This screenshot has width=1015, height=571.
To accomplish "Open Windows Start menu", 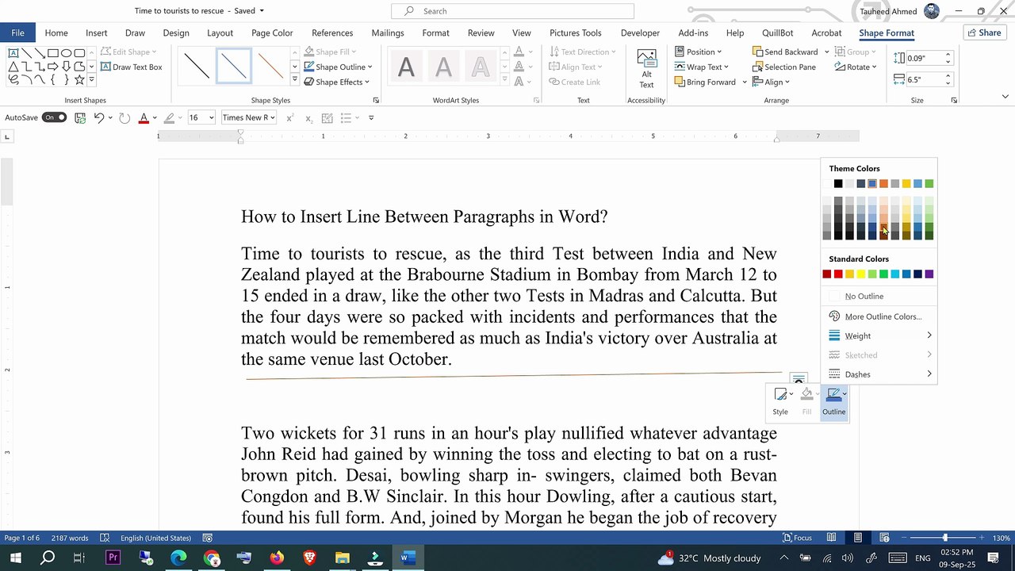I will click(14, 558).
